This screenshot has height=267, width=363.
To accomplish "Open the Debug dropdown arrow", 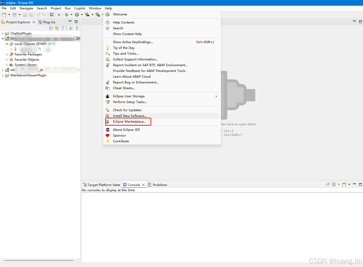I will pyautogui.click(x=71, y=15).
